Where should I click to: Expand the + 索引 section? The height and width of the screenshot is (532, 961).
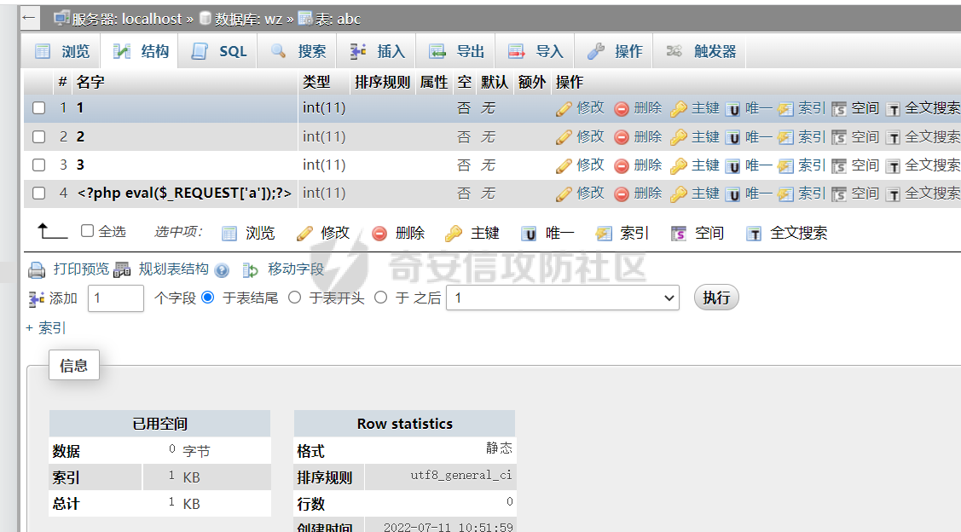[x=46, y=328]
